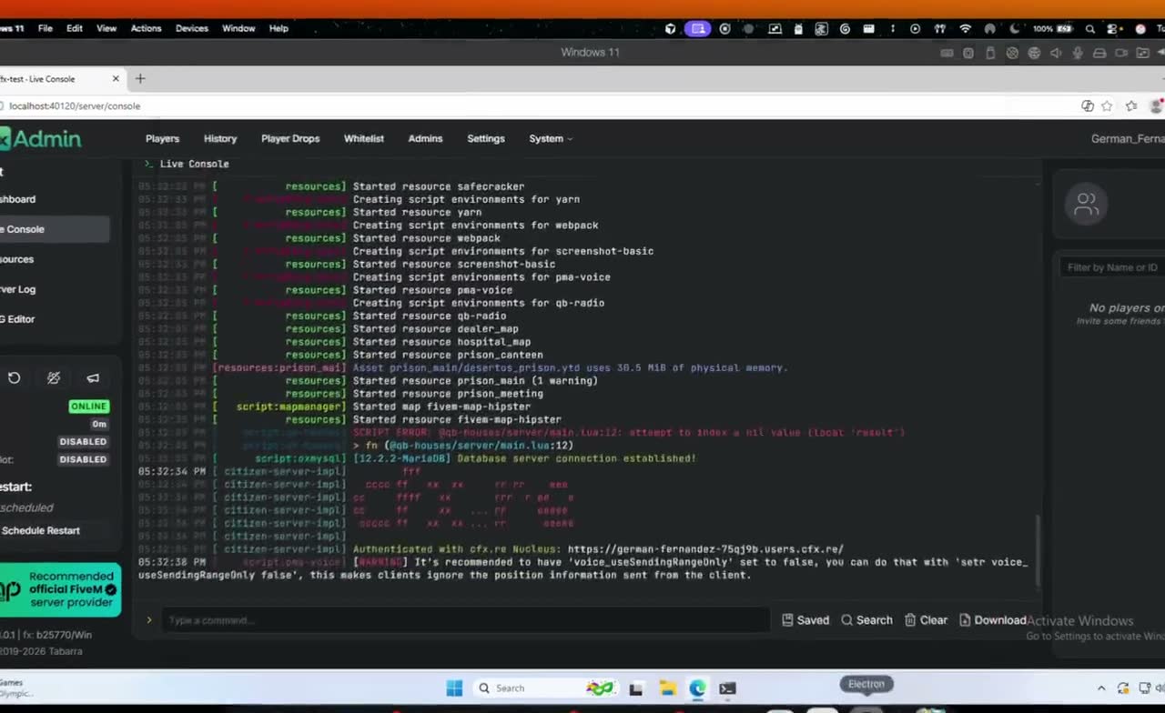Viewport: 1165px width, 713px height.
Task: Open the Settings page
Action: (486, 139)
